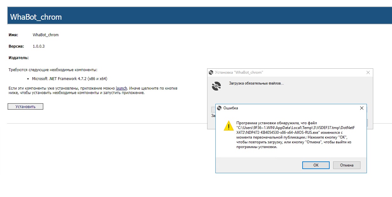
Task: Click the error message text in dialog
Action: click(x=296, y=135)
